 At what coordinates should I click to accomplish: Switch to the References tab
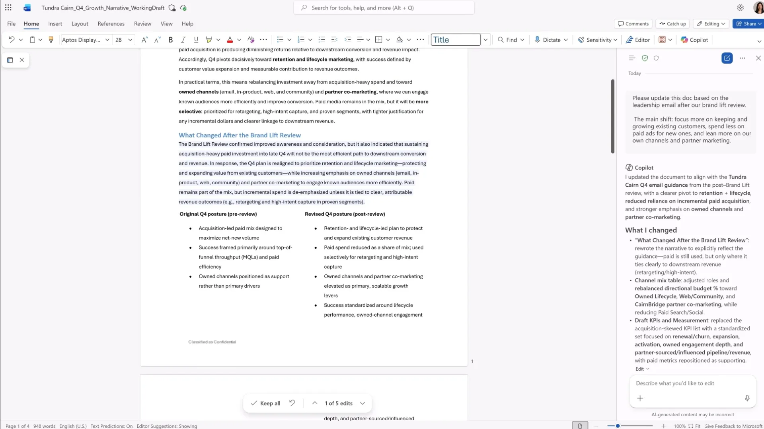(111, 23)
